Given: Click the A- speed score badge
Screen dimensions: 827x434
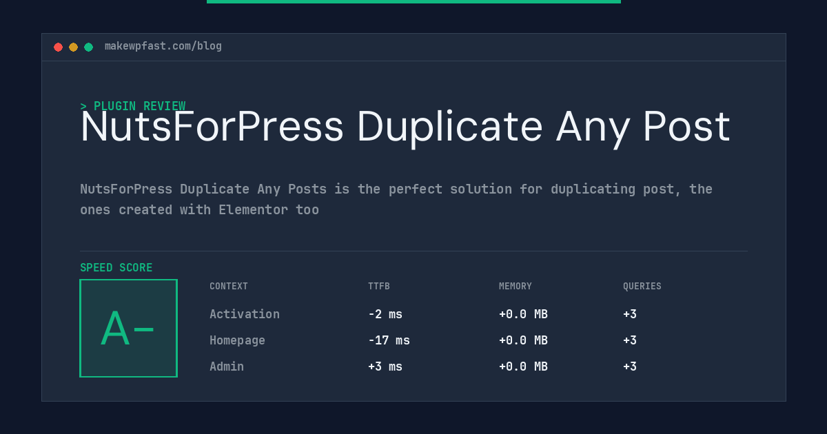Looking at the screenshot, I should coord(128,328).
